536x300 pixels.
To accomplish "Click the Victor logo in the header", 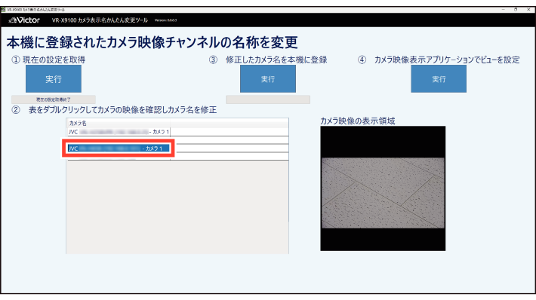I will pos(24,20).
